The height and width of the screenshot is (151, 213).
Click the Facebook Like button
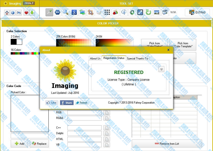click(x=52, y=103)
